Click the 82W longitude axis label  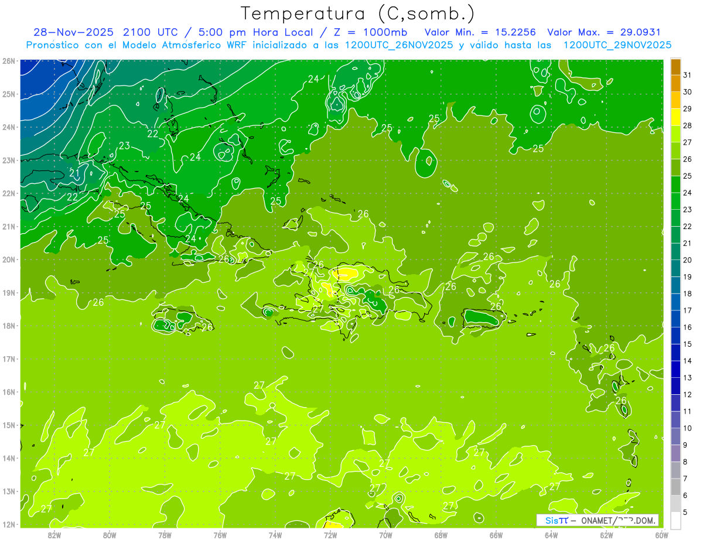click(54, 534)
